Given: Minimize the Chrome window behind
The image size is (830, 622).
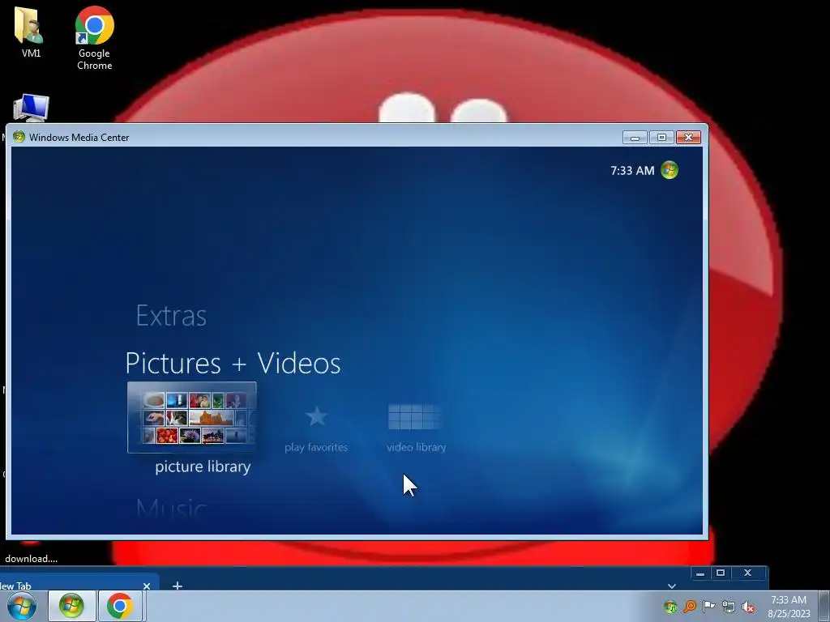Looking at the screenshot, I should (x=700, y=573).
